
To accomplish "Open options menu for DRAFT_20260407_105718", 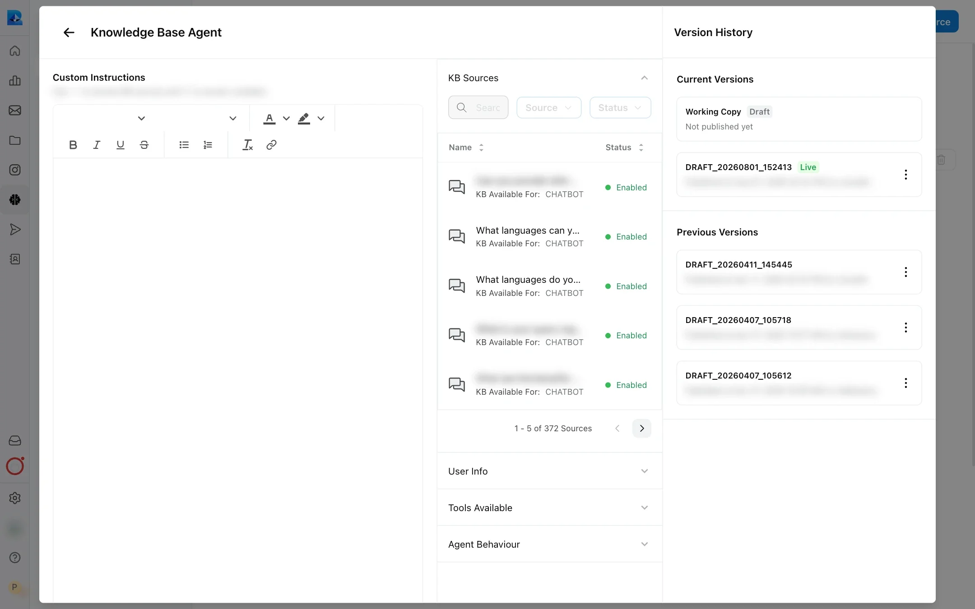I will tap(905, 328).
